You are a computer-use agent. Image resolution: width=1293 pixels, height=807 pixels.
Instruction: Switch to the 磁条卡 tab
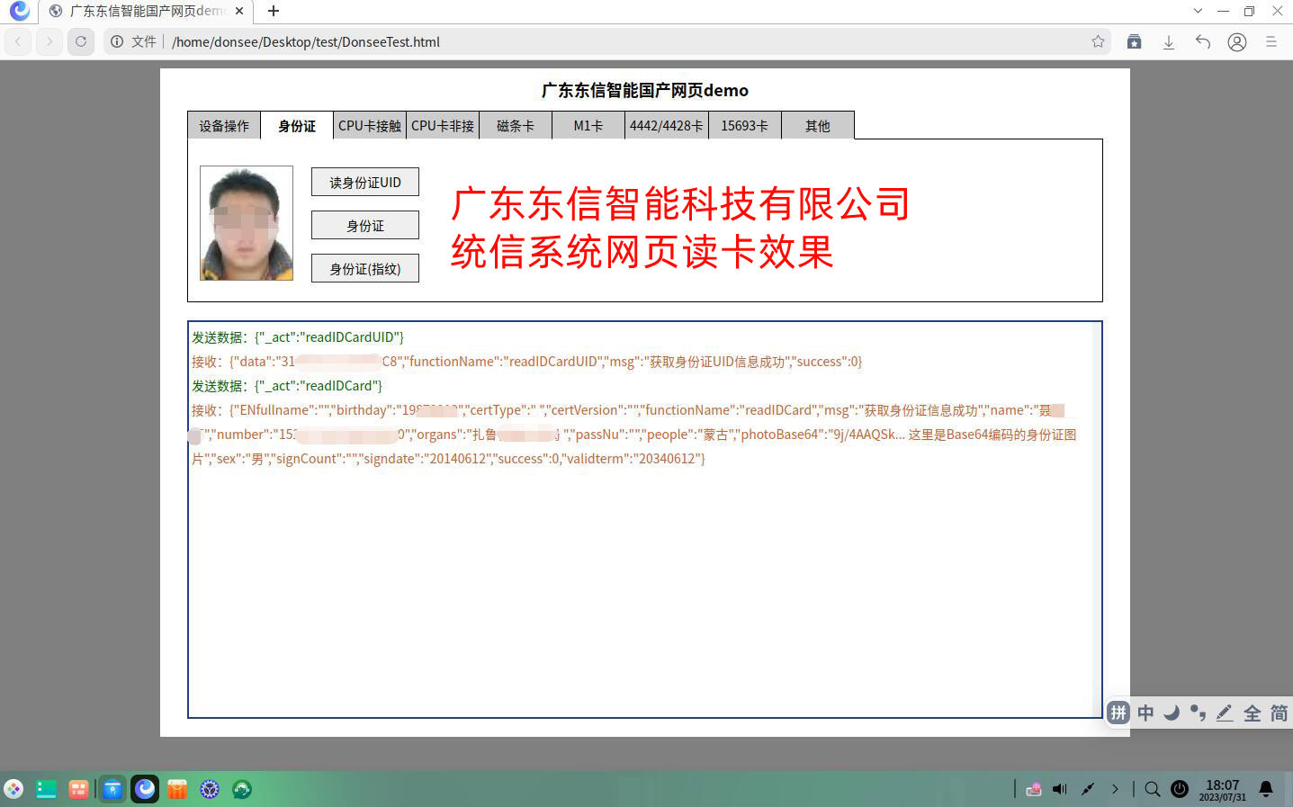point(515,125)
